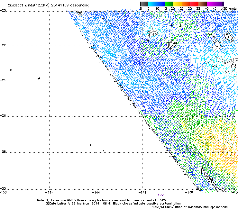The image size is (238, 209).
Task: Click the -144 longitude axis label
Action: coord(96,193)
